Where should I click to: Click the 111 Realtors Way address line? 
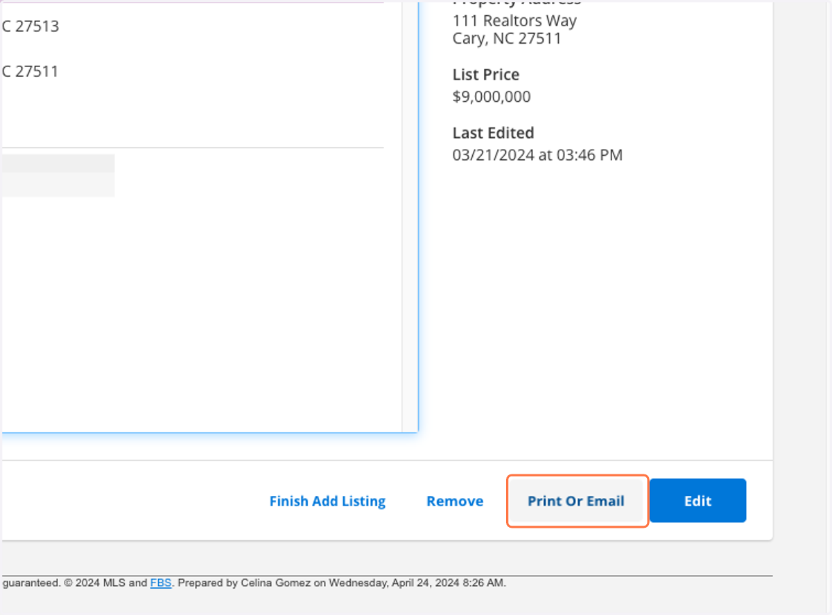(x=514, y=21)
